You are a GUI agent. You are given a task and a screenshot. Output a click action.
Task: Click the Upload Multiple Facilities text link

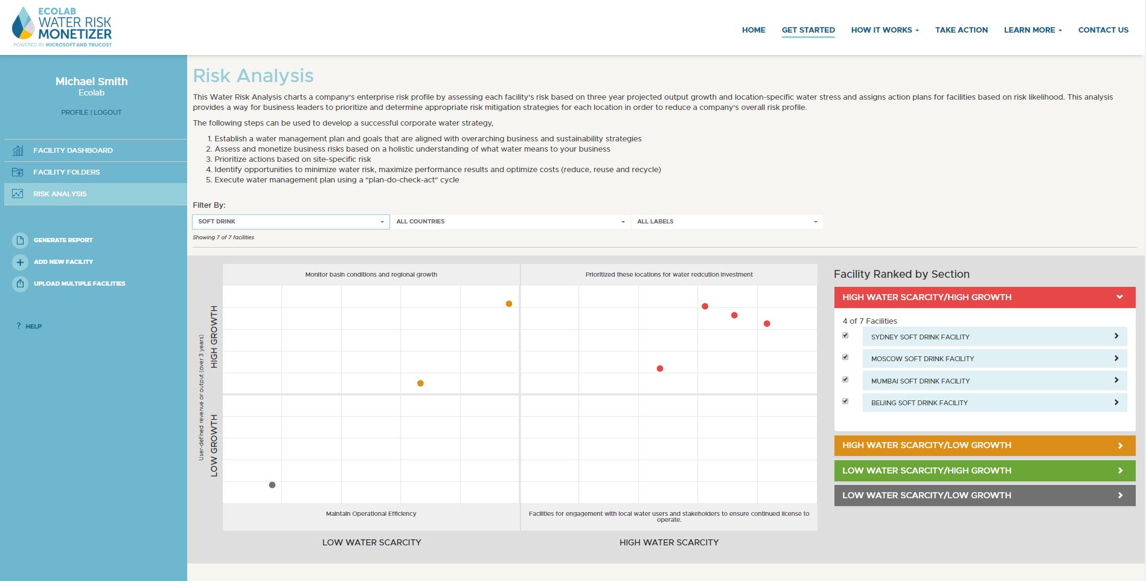tap(80, 284)
